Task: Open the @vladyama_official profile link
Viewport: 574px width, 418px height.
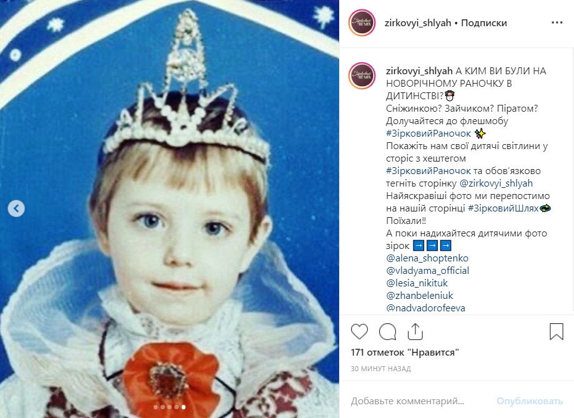Action: pos(427,270)
